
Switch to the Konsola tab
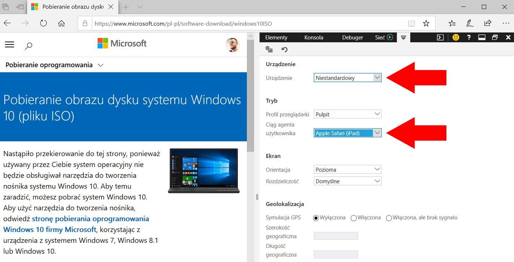coord(314,37)
